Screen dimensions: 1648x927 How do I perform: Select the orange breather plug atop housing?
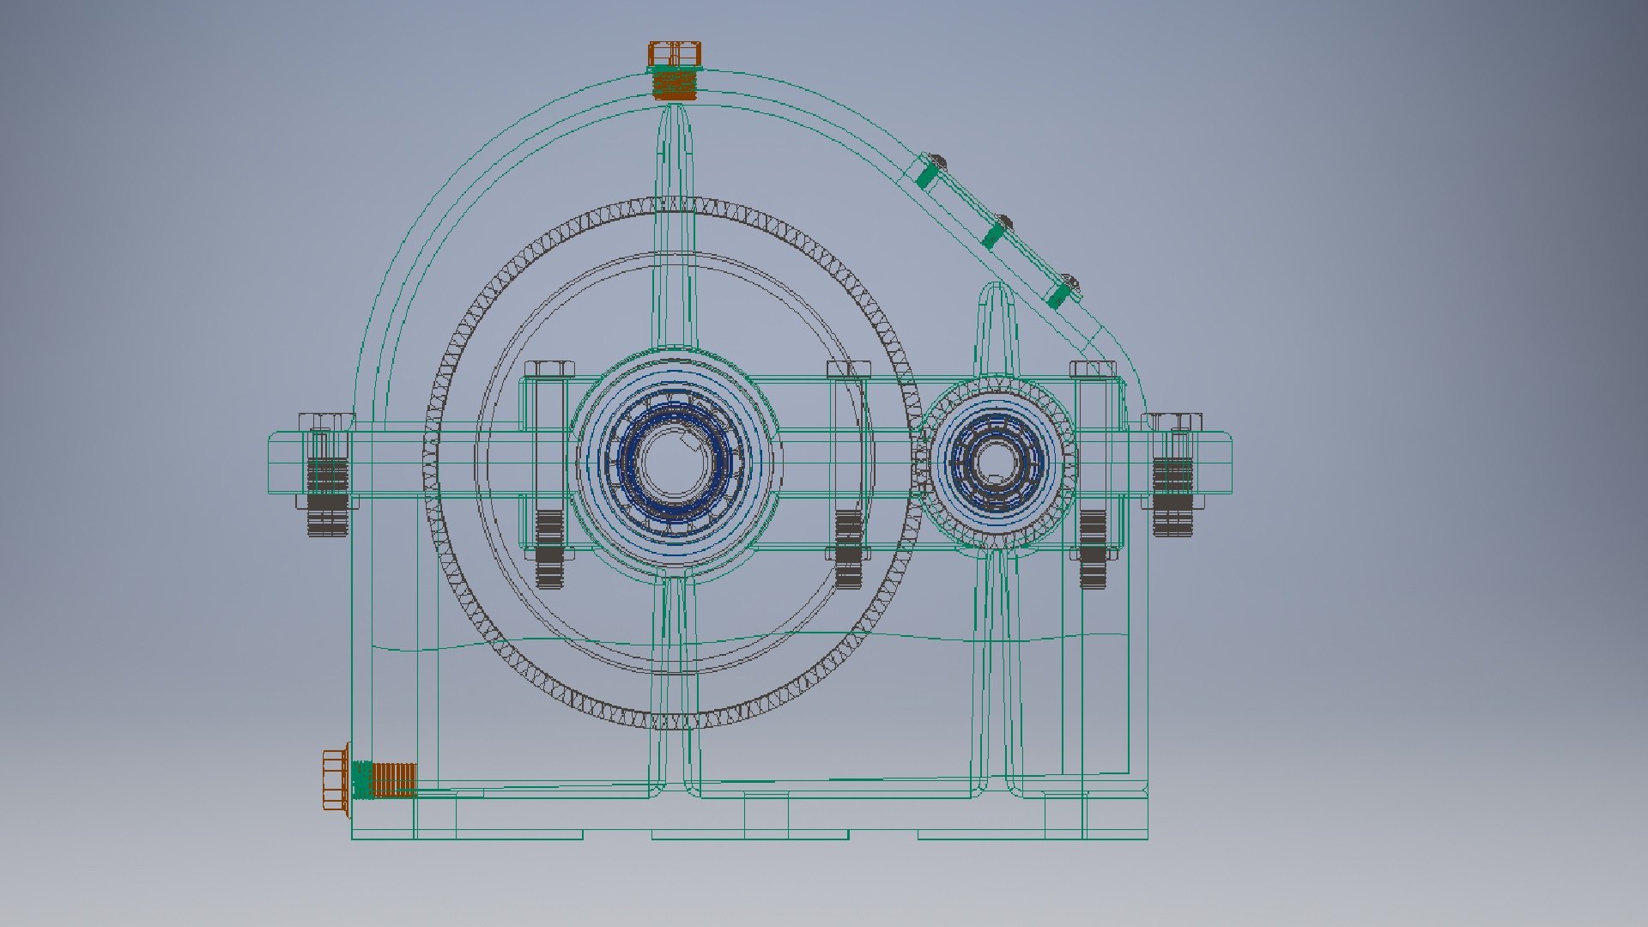(675, 70)
